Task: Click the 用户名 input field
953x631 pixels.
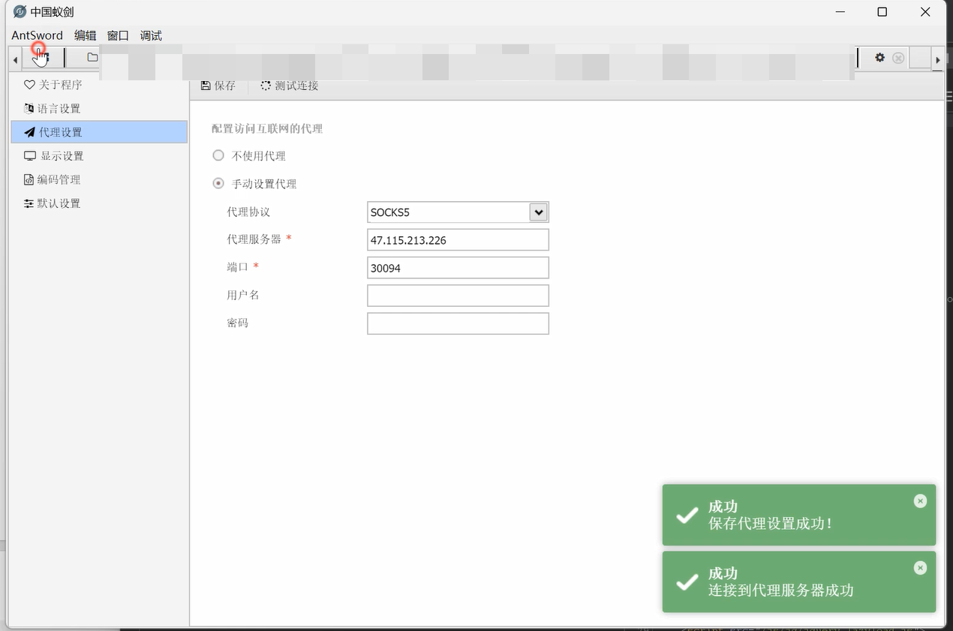Action: pyautogui.click(x=458, y=296)
